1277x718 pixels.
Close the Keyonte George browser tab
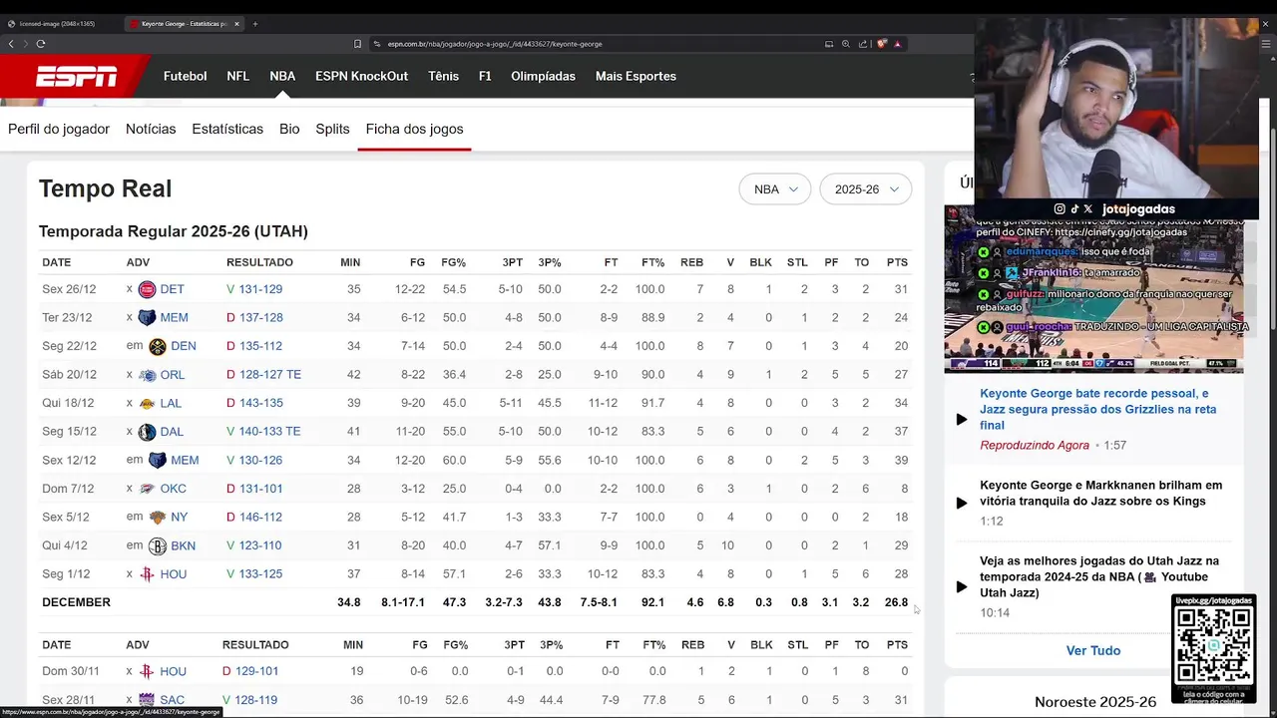point(236,23)
